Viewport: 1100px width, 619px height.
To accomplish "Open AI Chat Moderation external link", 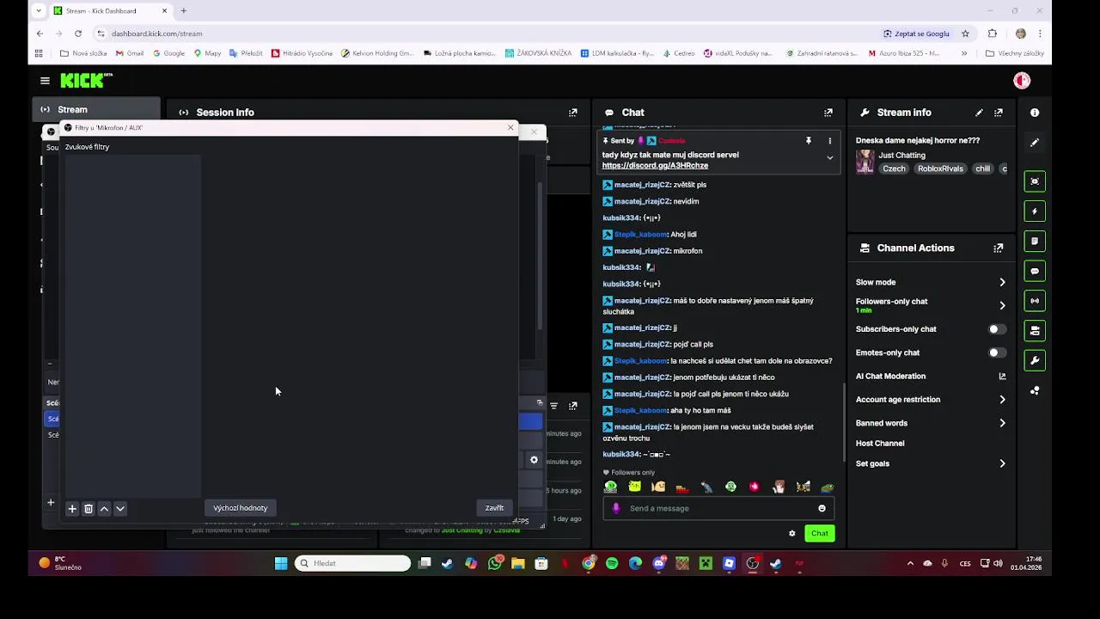I will pyautogui.click(x=1002, y=377).
